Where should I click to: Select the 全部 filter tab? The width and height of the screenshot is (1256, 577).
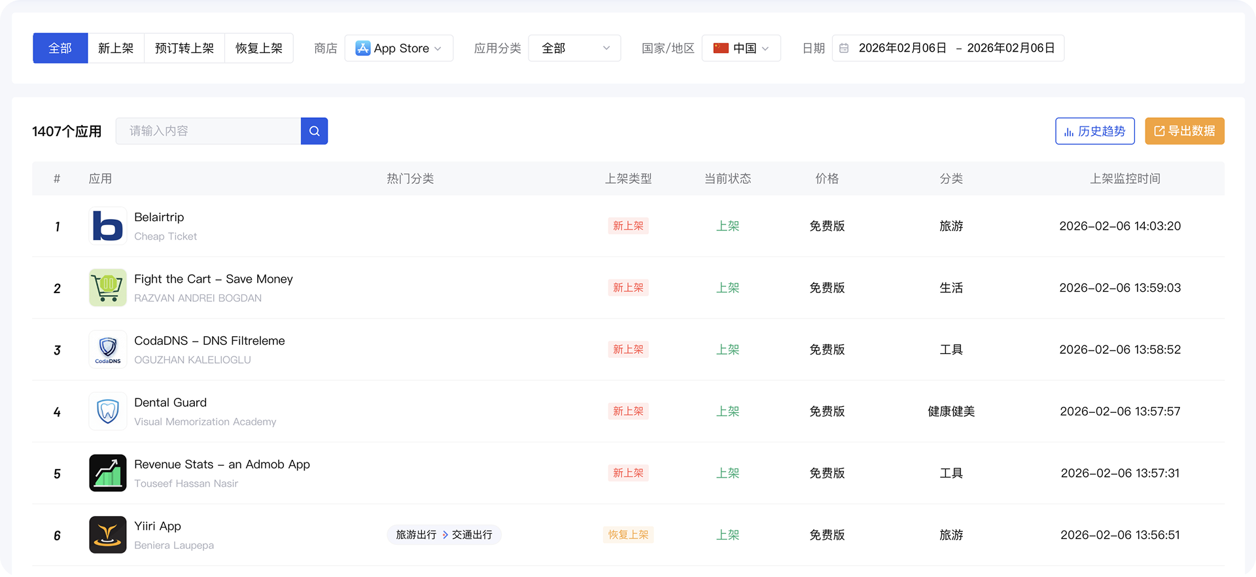click(x=60, y=48)
